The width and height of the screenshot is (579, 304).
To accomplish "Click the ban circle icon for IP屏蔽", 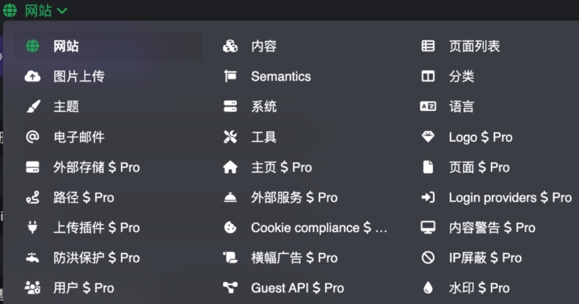I will [x=428, y=258].
